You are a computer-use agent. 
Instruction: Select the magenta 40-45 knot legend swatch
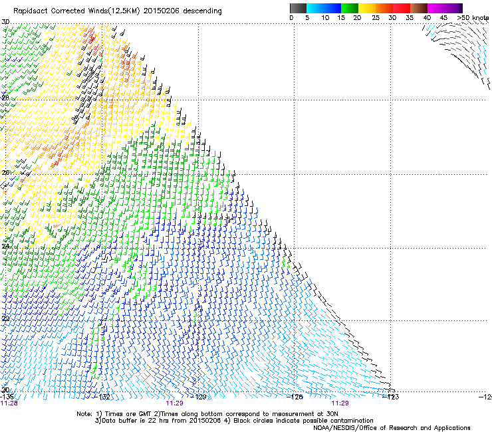(x=436, y=8)
